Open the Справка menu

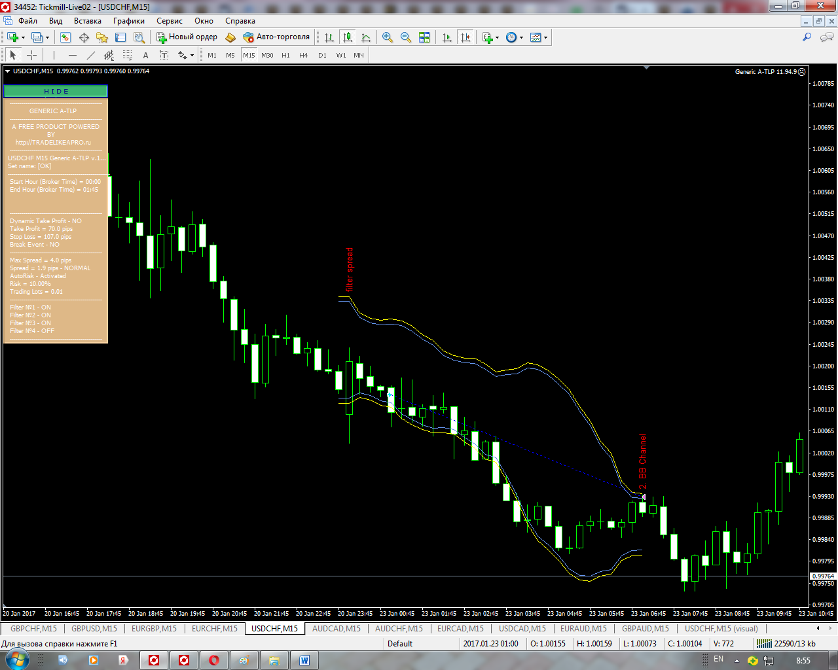pyautogui.click(x=240, y=21)
